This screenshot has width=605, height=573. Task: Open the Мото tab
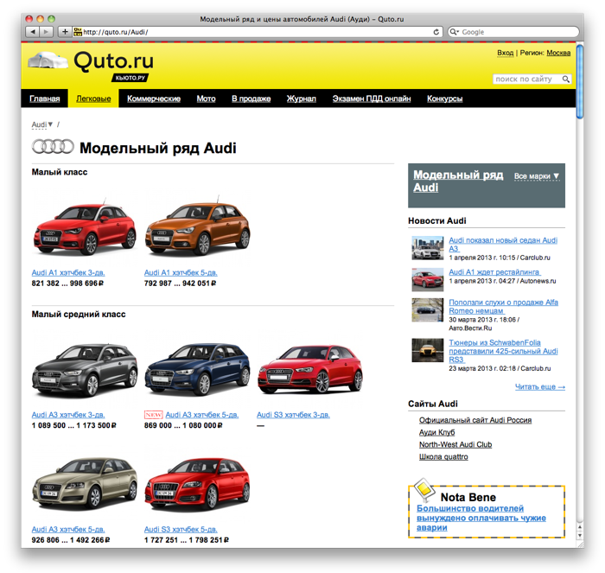click(x=206, y=99)
